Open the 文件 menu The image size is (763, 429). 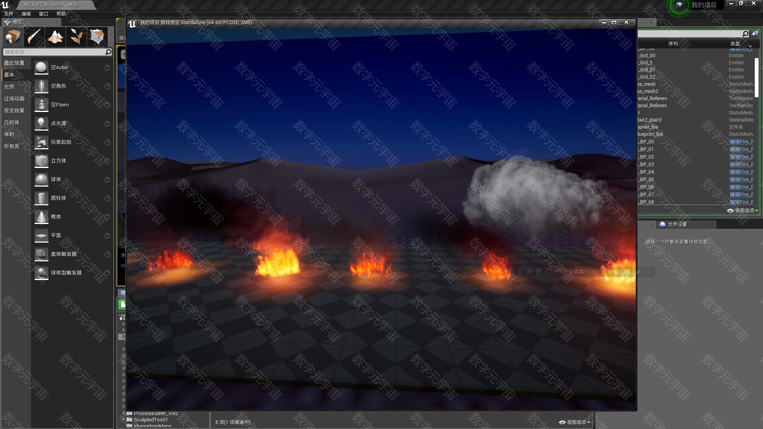[x=8, y=14]
